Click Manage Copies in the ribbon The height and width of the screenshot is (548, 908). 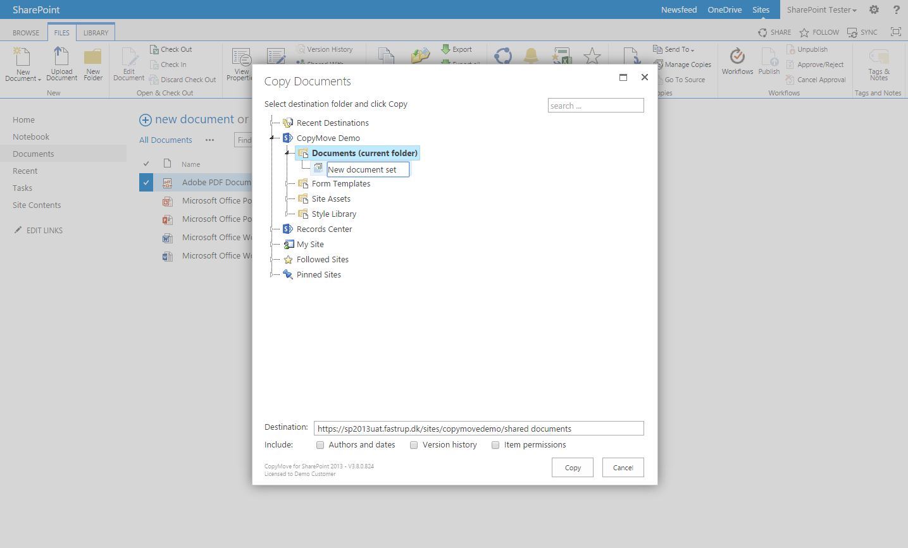(x=683, y=64)
